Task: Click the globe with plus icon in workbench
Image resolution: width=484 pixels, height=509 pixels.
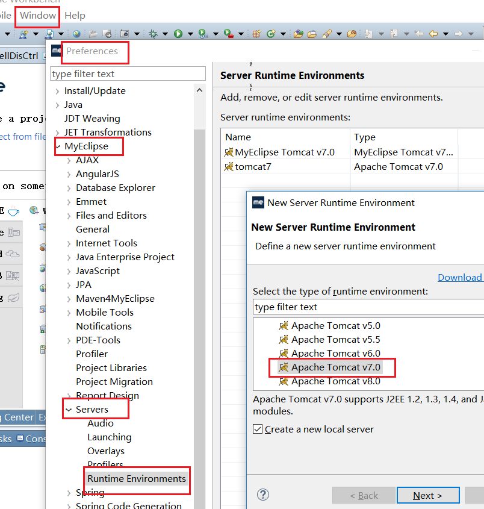Action: tap(34, 210)
